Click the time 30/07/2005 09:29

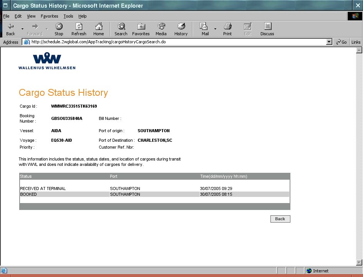216,188
